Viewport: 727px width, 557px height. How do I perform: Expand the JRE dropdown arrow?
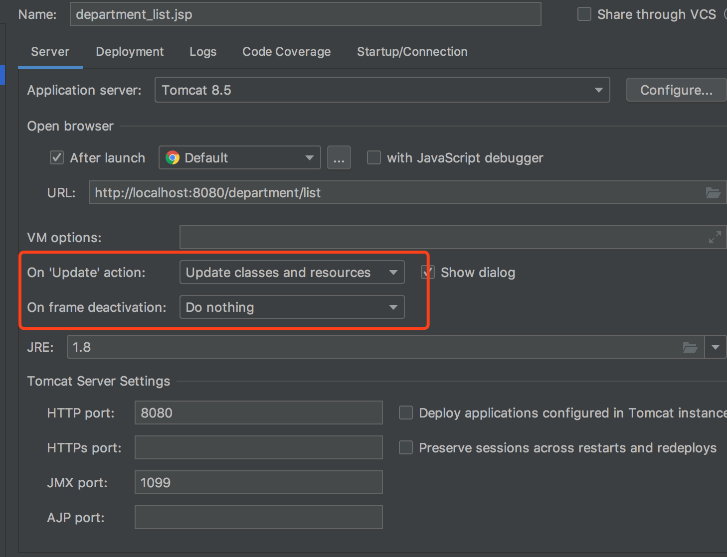click(716, 347)
